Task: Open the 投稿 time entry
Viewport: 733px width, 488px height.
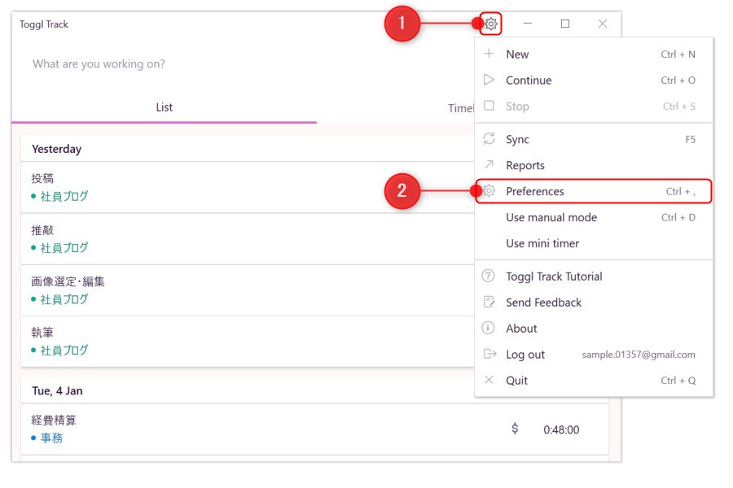Action: pos(248,187)
